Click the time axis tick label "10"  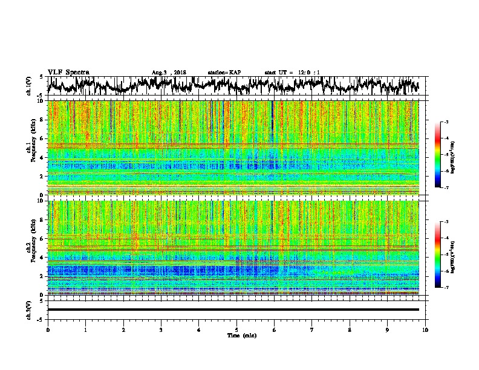pyautogui.click(x=425, y=330)
